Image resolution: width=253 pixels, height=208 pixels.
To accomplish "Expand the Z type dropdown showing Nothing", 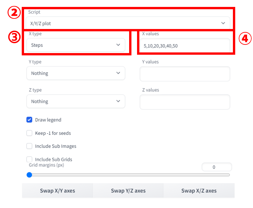I will (x=76, y=101).
